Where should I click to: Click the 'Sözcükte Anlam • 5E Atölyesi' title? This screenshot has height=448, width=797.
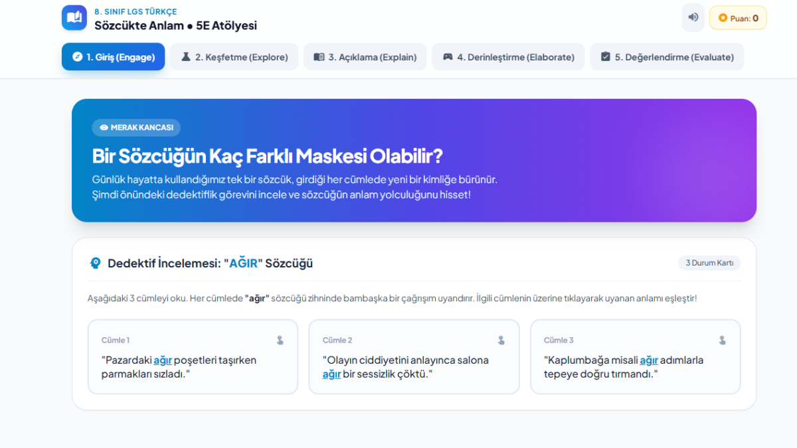(175, 26)
